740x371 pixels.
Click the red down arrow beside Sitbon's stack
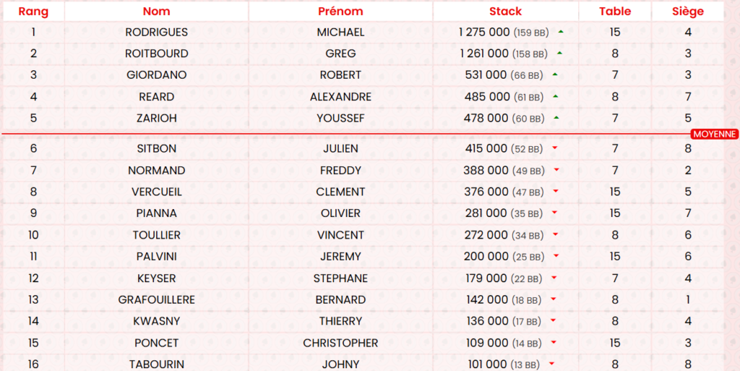(555, 149)
